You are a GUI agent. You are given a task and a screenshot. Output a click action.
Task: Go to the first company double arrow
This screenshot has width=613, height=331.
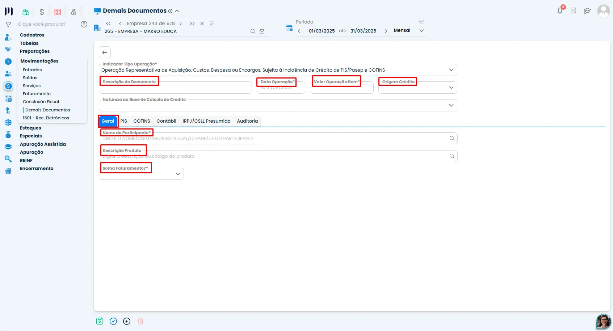108,24
